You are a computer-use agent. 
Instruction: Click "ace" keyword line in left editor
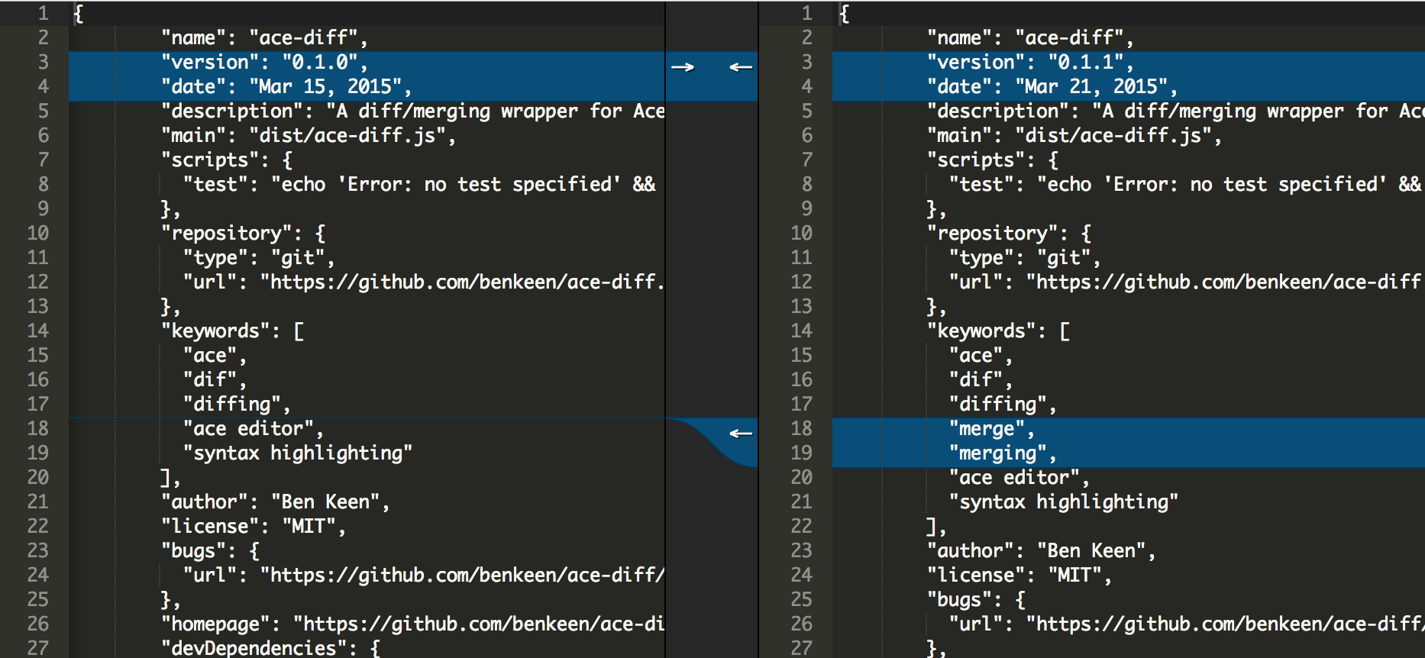215,356
